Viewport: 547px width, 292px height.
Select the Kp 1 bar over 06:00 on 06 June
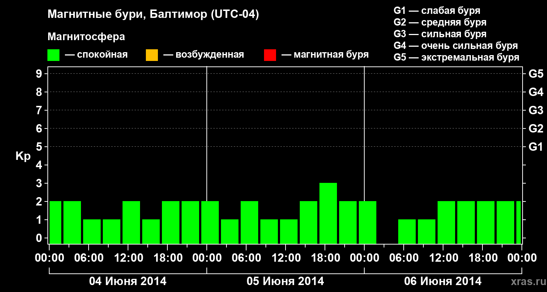[407, 231]
